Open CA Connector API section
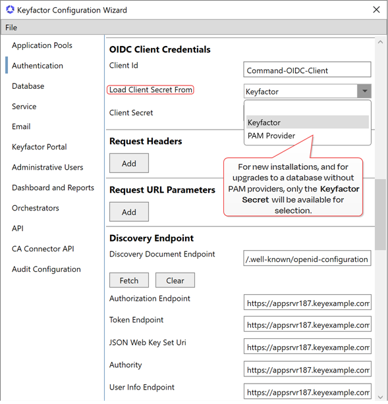This screenshot has width=388, height=404. (x=43, y=249)
